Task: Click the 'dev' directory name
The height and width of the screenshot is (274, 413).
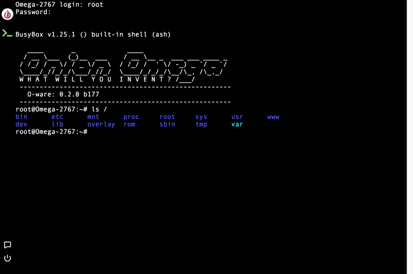Action: click(21, 125)
